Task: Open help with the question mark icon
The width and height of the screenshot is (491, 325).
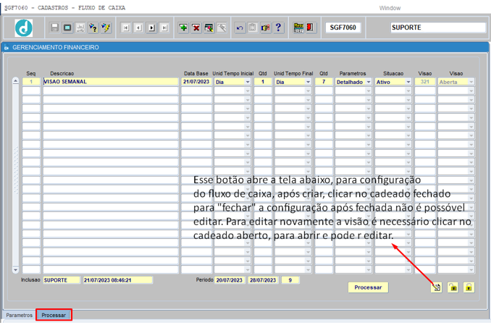Action: click(278, 28)
